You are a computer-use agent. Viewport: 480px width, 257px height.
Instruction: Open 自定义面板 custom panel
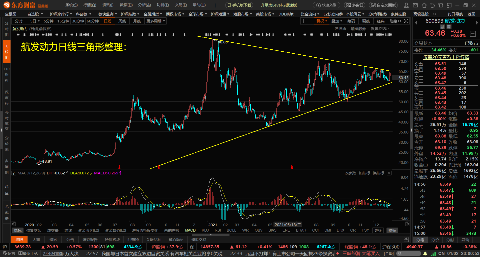384,5
